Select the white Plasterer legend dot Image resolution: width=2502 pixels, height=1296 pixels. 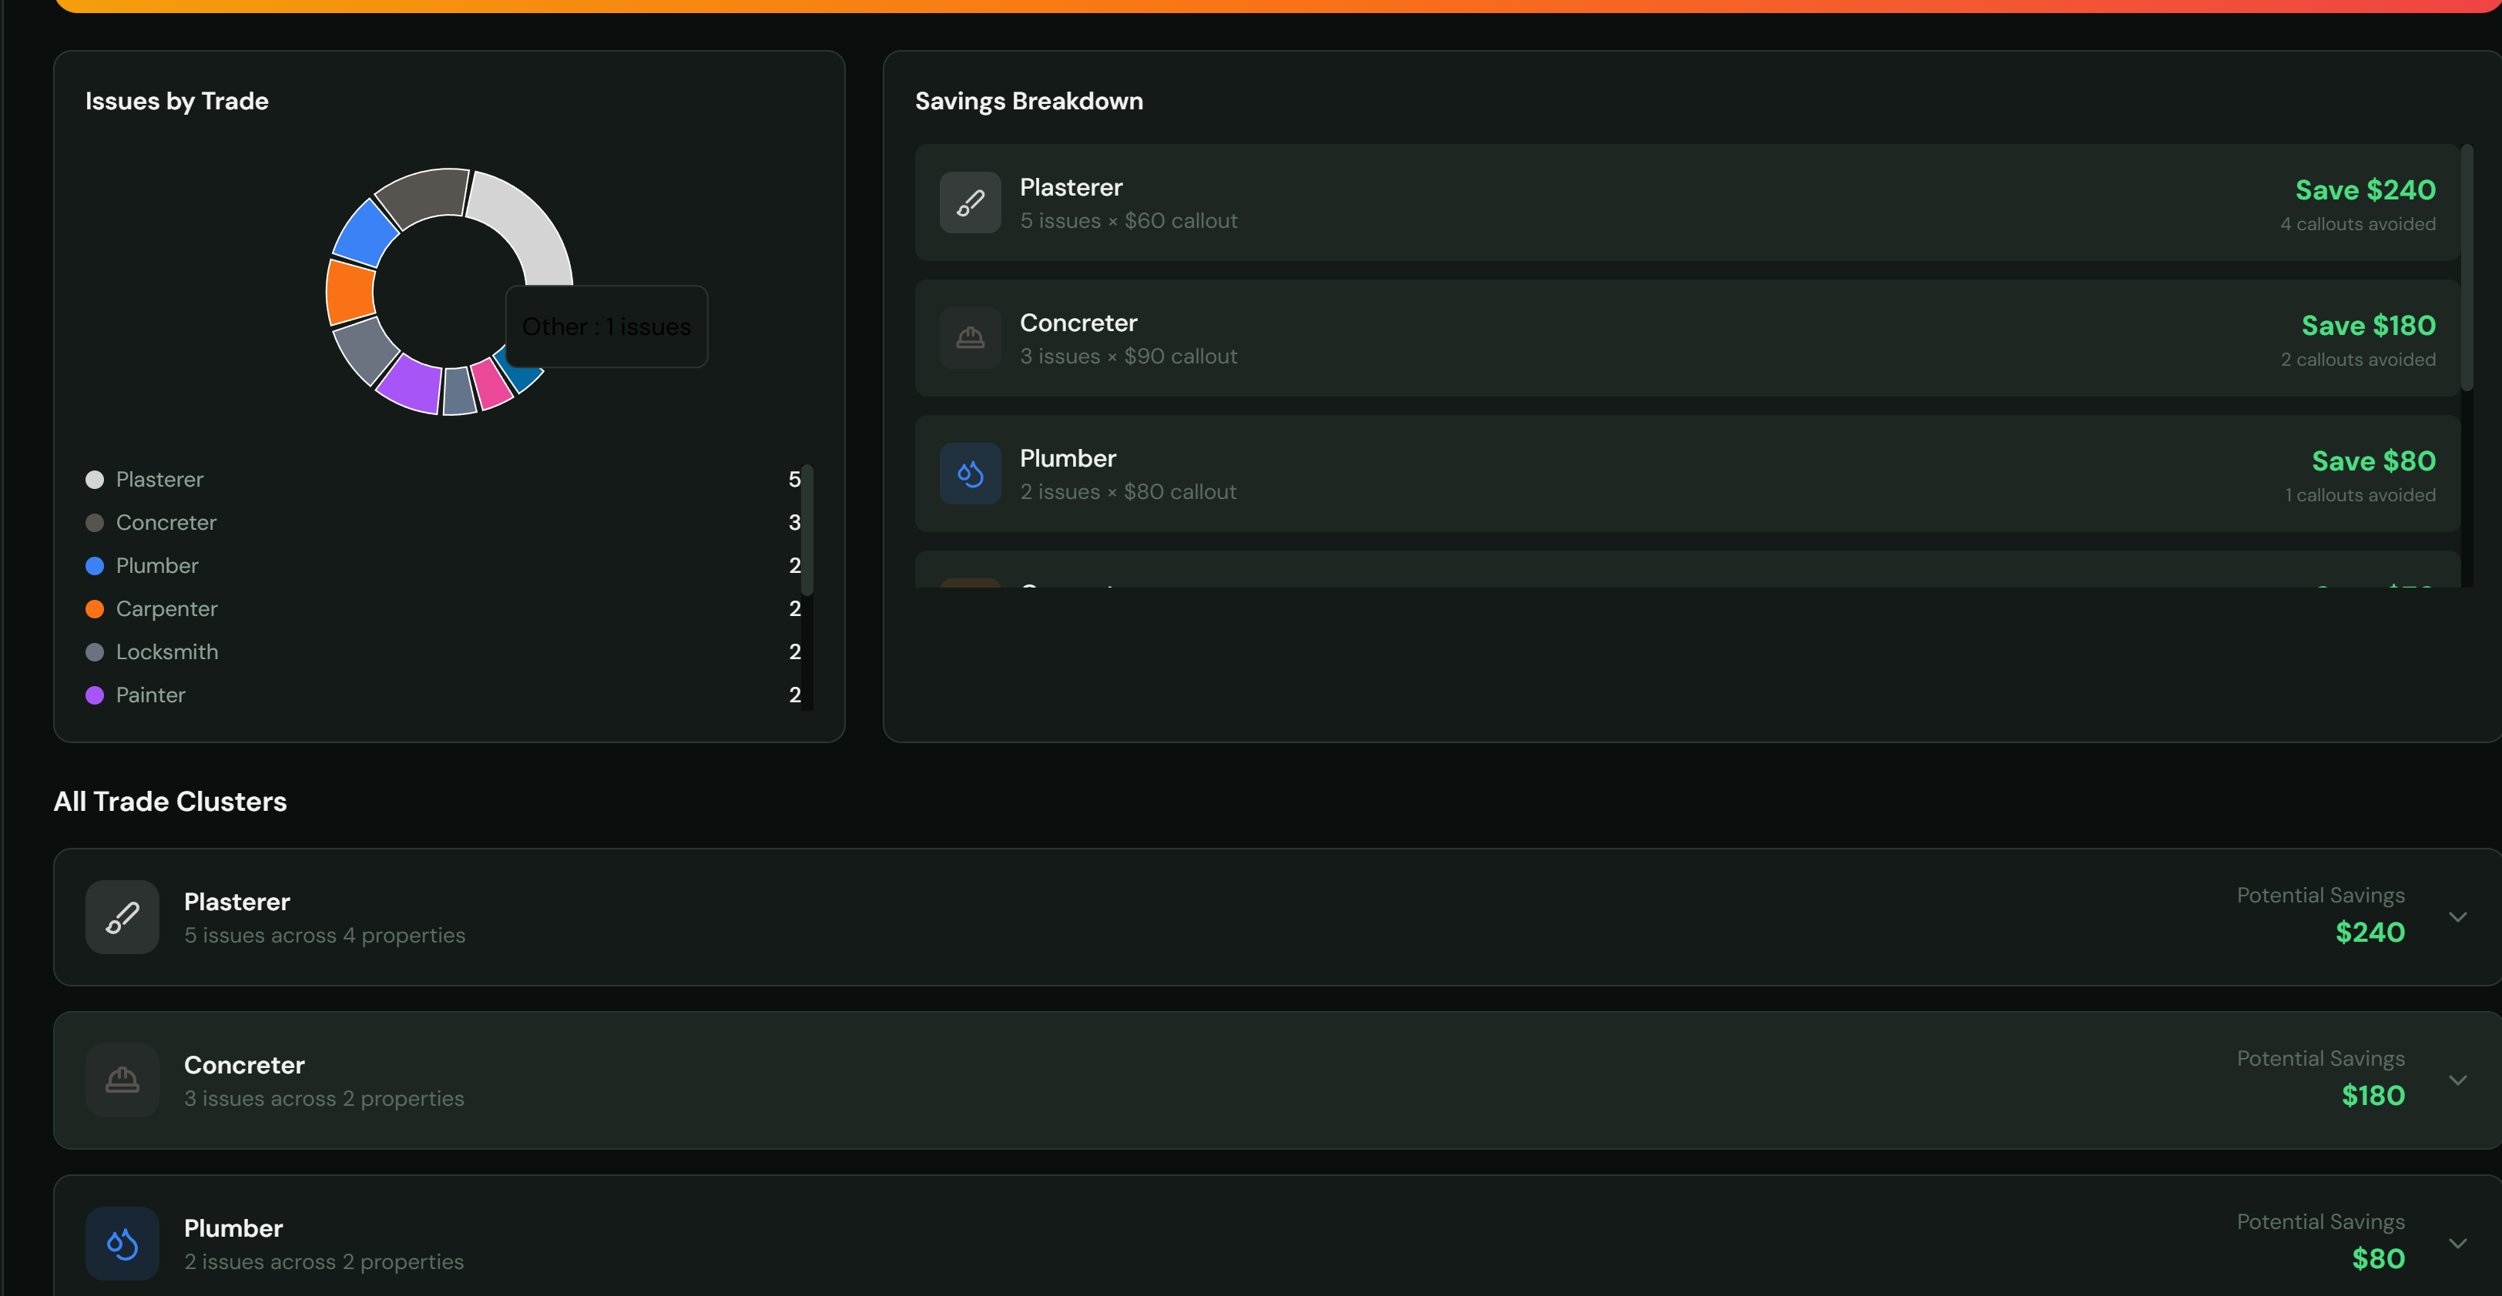point(94,480)
